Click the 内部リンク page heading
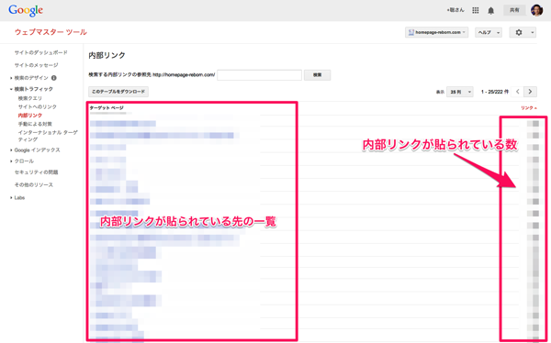The width and height of the screenshot is (551, 343). tap(107, 55)
